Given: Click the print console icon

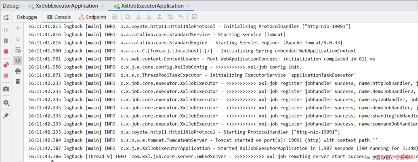Looking at the screenshot, I should coord(18,71).
